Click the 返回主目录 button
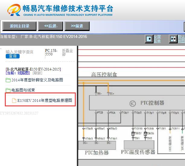 click(x=19, y=26)
